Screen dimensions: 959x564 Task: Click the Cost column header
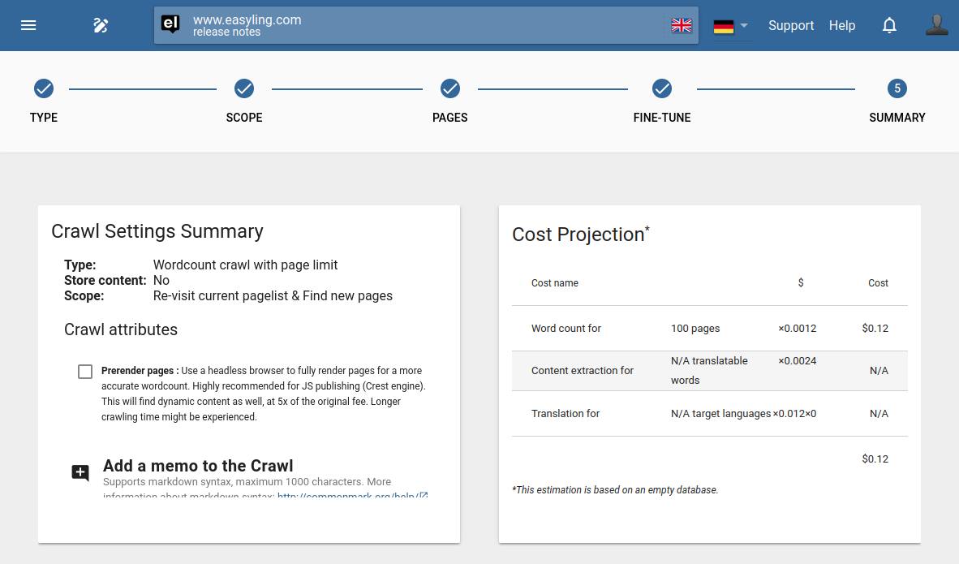click(878, 283)
